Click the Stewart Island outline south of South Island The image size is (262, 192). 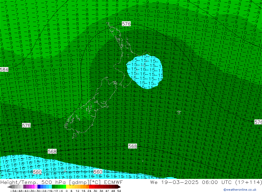[x=74, y=136]
